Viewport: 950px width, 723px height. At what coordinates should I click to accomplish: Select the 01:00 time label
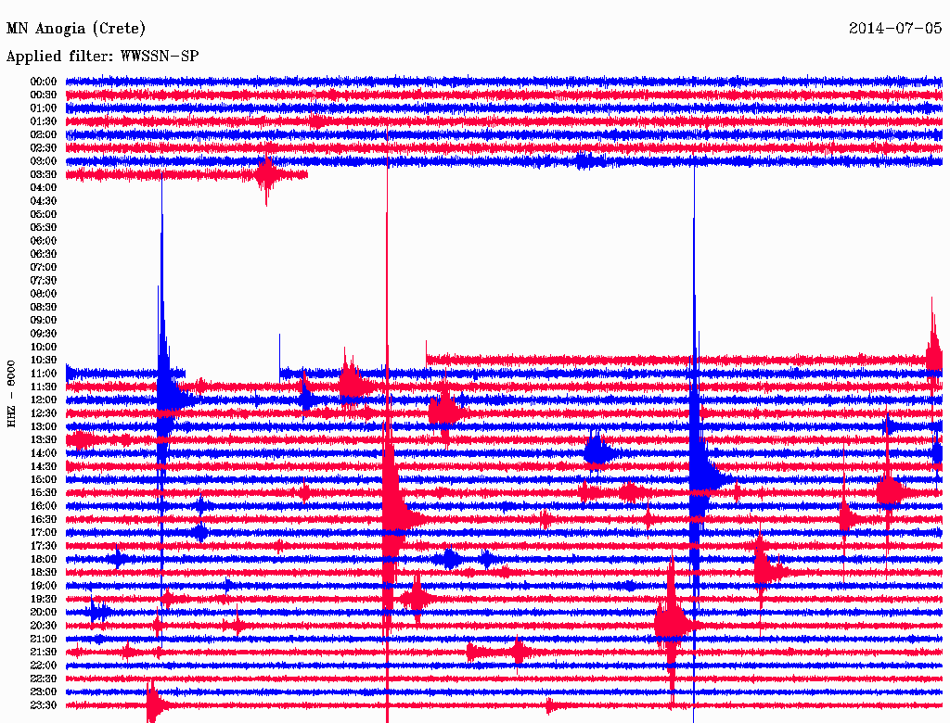(43, 108)
